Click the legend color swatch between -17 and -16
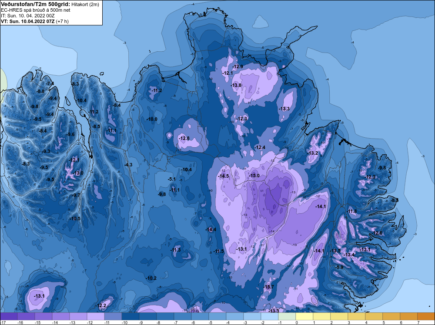Image resolution: width=435 pixels, height=325 pixels. point(9,316)
